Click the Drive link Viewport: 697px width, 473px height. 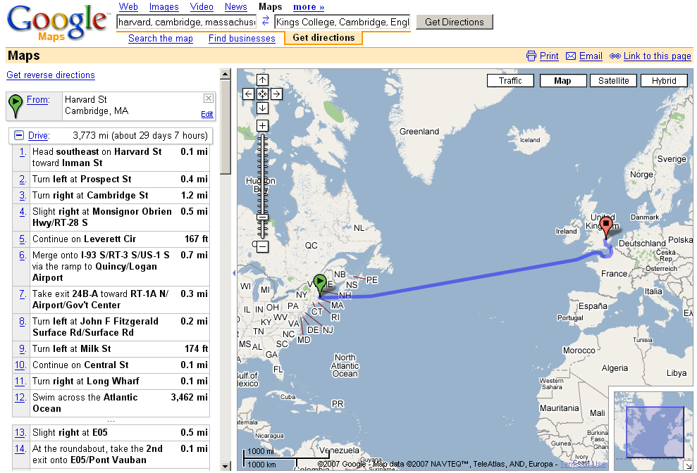point(39,135)
